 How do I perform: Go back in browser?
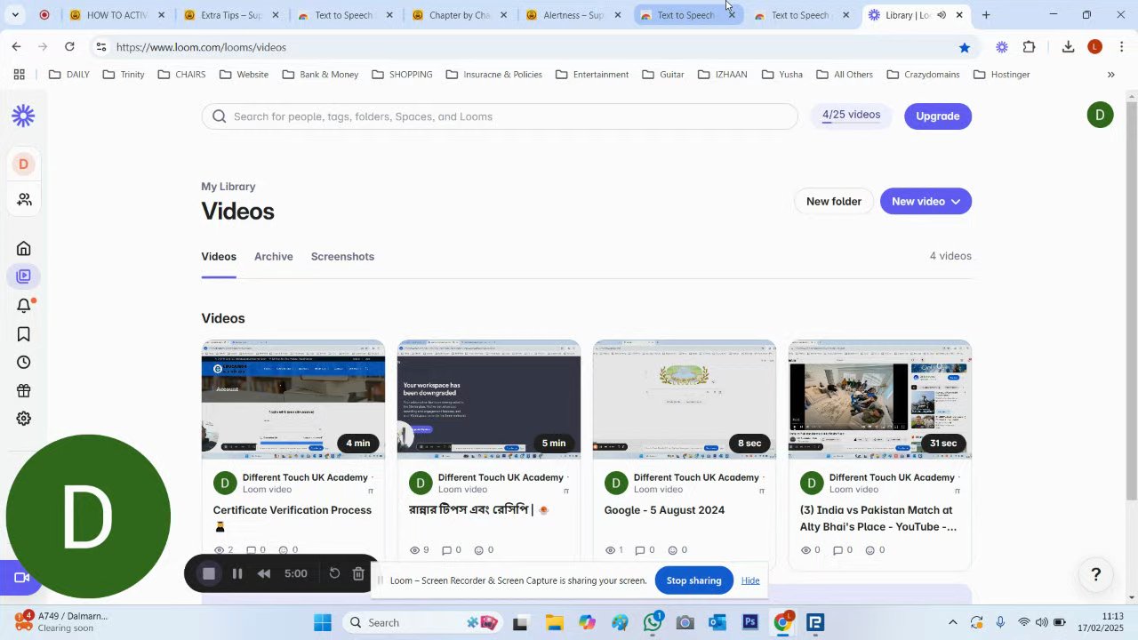16,47
